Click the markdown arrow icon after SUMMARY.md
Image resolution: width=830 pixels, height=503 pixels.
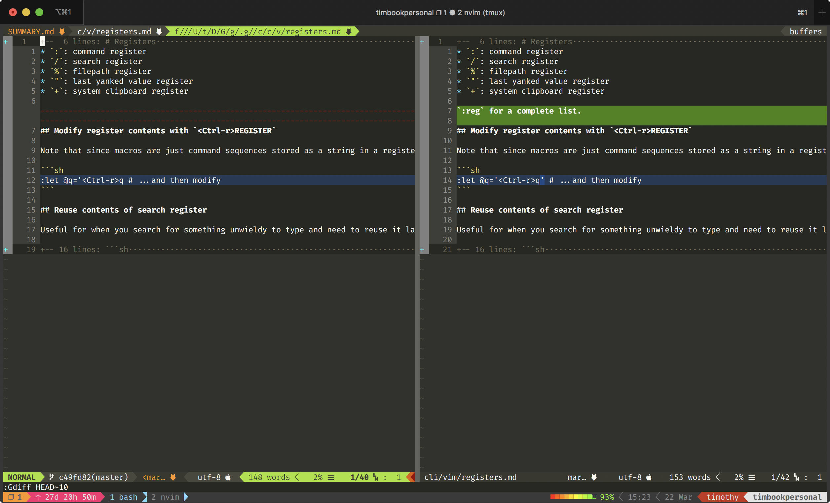pyautogui.click(x=62, y=32)
